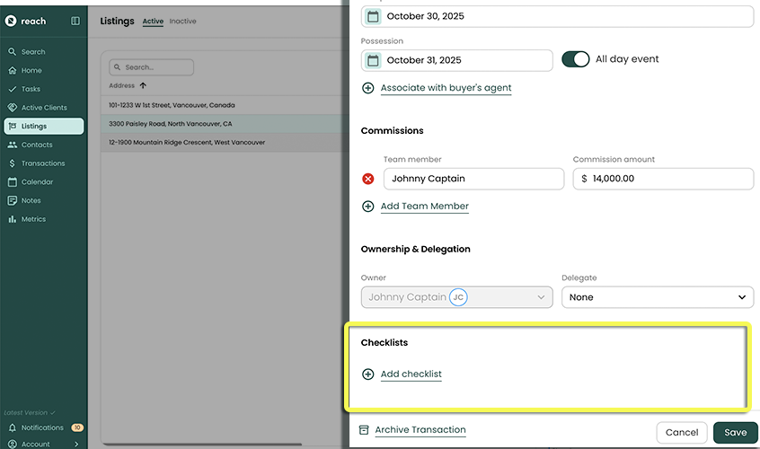Open the Delegate dropdown set to None
Image resolution: width=760 pixels, height=449 pixels.
coord(657,297)
